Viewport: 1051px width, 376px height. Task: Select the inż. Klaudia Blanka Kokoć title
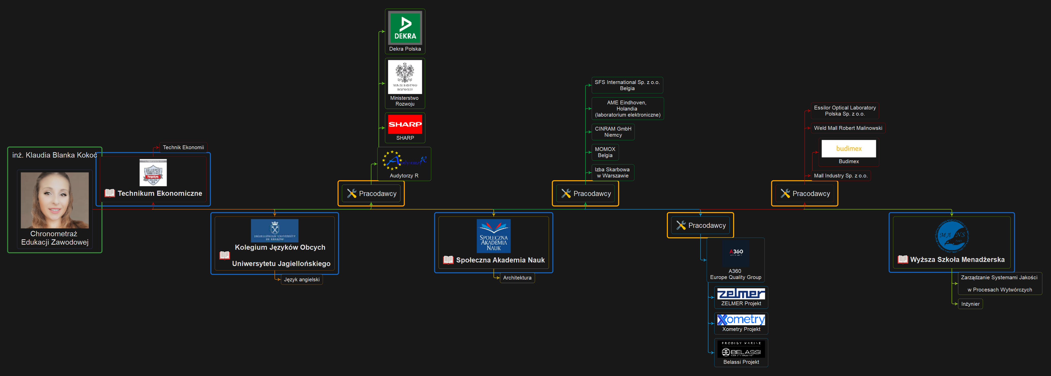pos(55,155)
